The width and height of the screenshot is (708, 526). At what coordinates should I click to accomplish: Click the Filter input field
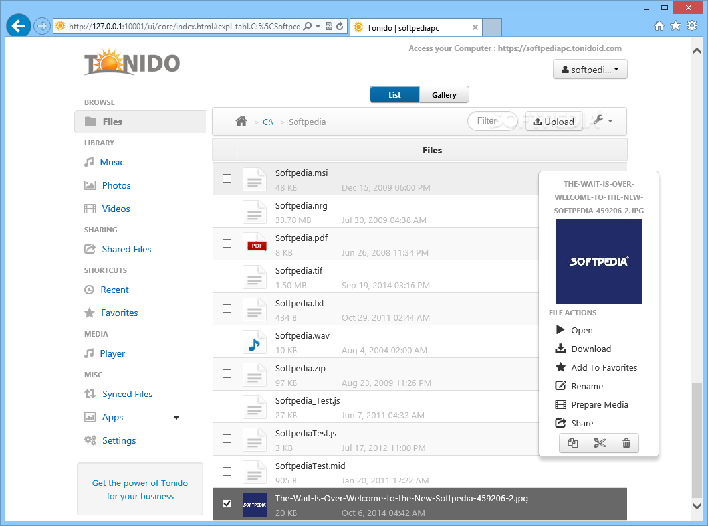coord(492,120)
